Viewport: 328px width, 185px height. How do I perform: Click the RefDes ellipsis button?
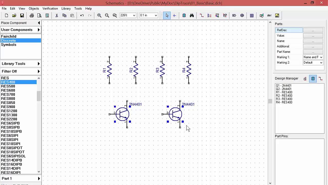[313, 30]
